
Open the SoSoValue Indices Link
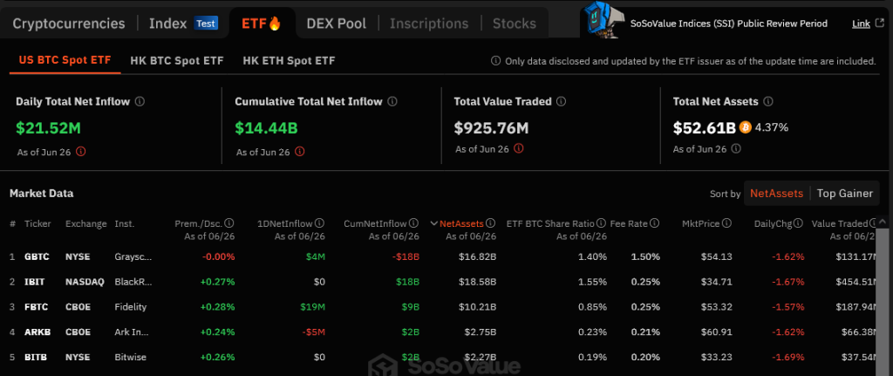(861, 24)
